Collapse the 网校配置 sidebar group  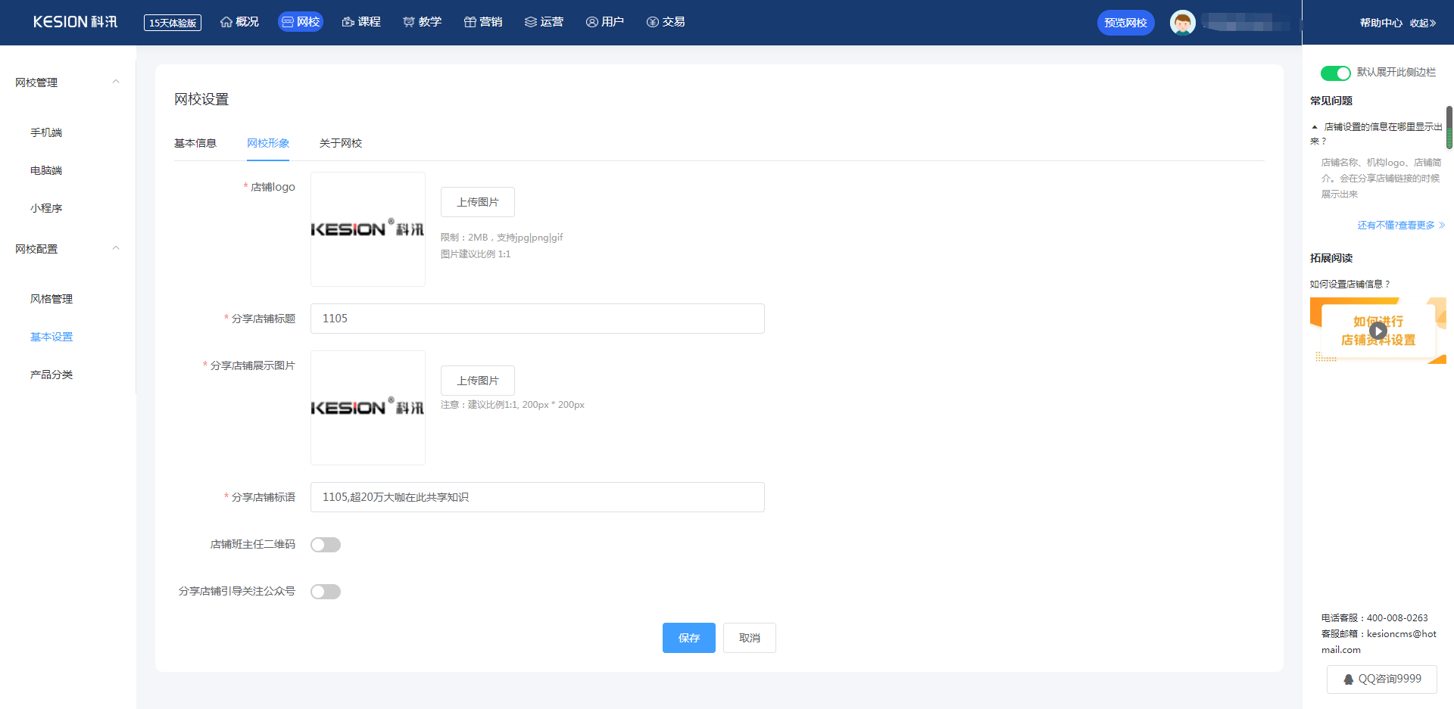click(116, 248)
